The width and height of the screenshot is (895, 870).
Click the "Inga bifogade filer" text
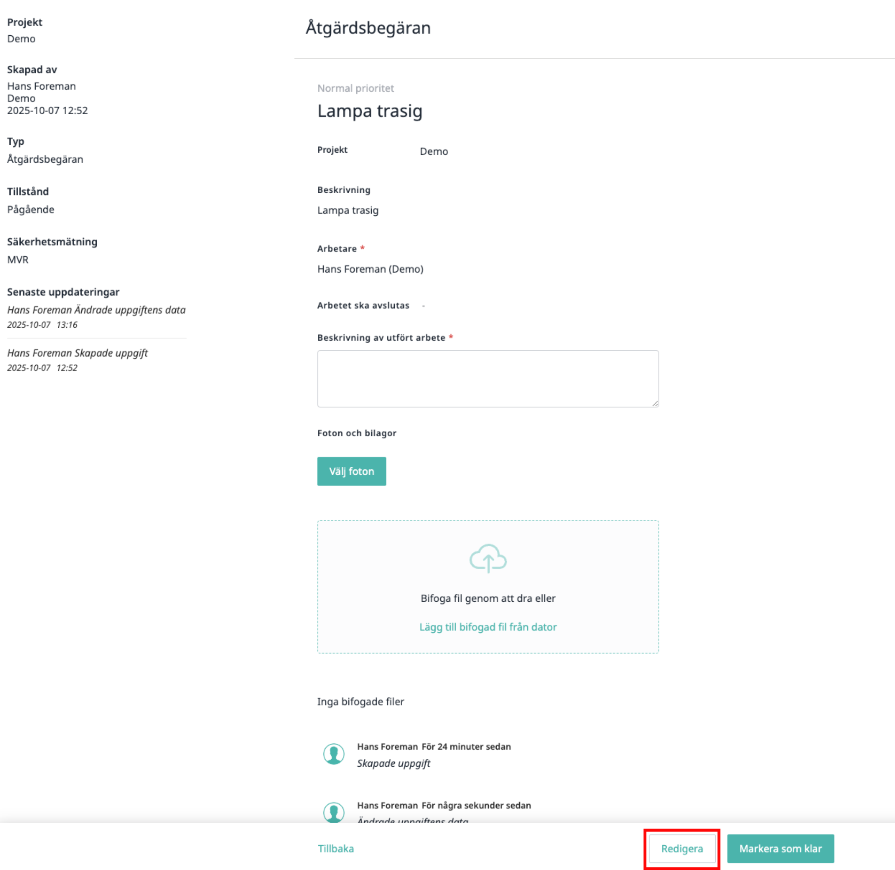coord(360,701)
